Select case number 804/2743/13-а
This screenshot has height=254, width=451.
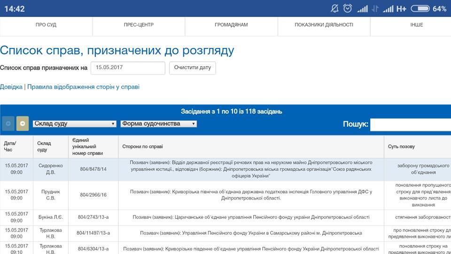click(x=93, y=217)
